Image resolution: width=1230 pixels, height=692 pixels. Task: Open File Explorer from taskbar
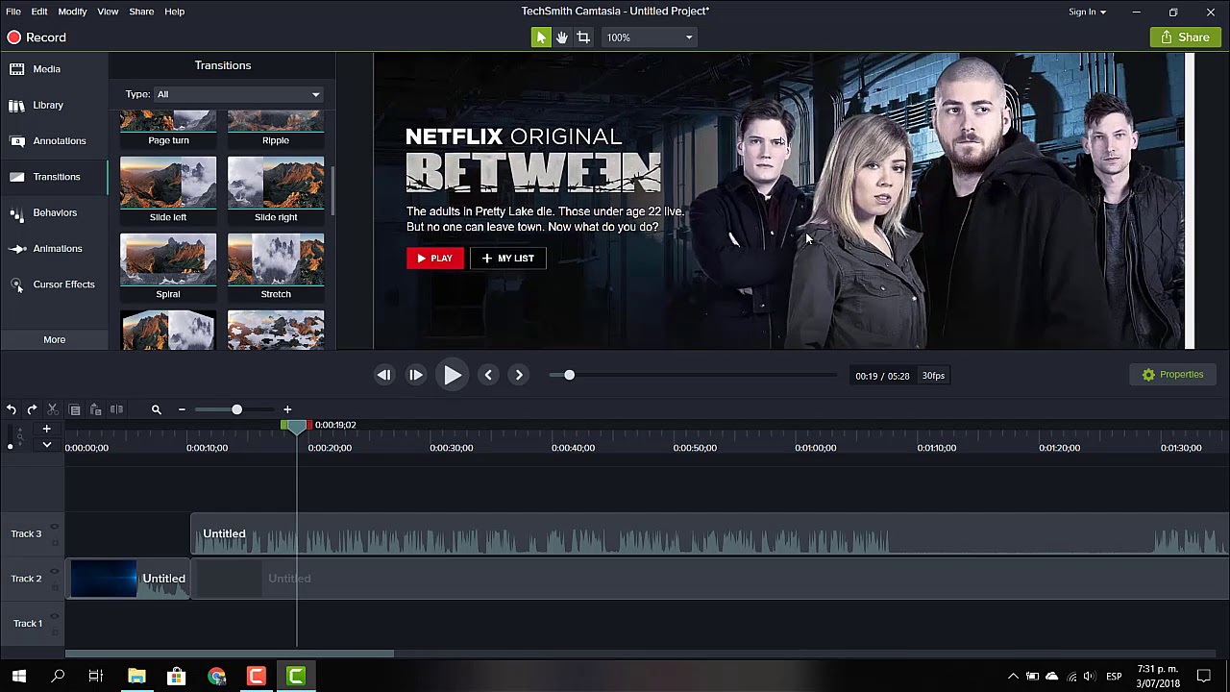click(136, 677)
